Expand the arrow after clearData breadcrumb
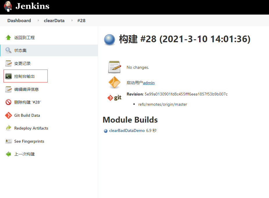Viewport: 269px width, 198px height. point(72,20)
